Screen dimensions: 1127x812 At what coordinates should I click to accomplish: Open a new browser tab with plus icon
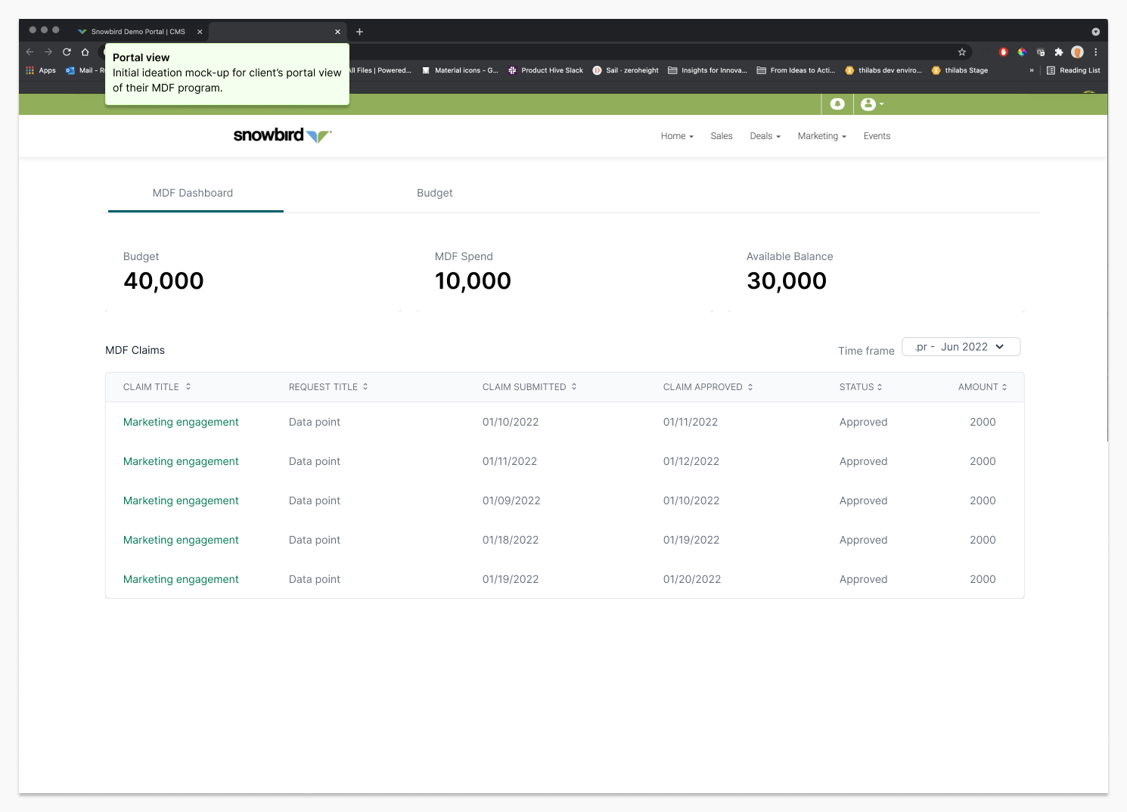(x=359, y=32)
